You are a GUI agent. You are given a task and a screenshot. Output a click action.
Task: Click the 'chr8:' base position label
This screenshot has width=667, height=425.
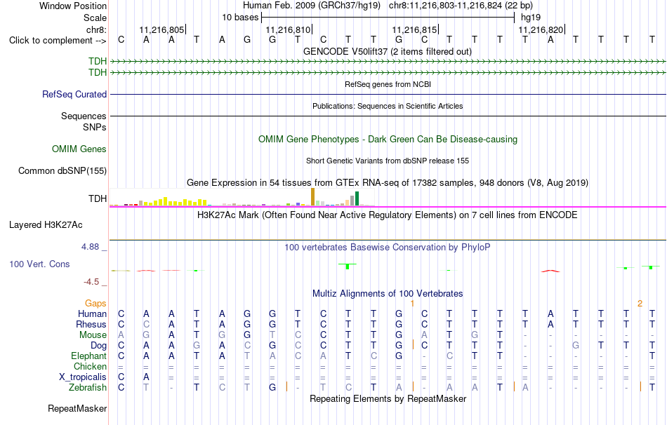tap(97, 29)
